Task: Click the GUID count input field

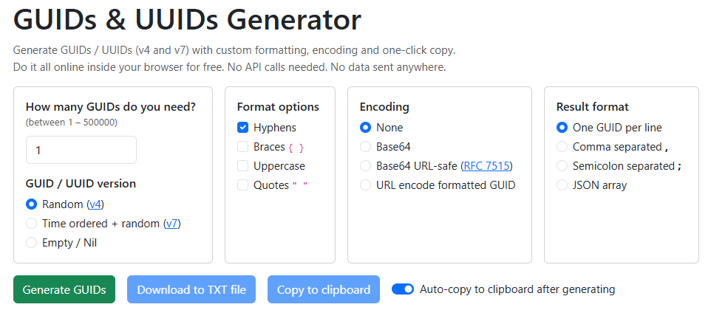Action: click(81, 150)
